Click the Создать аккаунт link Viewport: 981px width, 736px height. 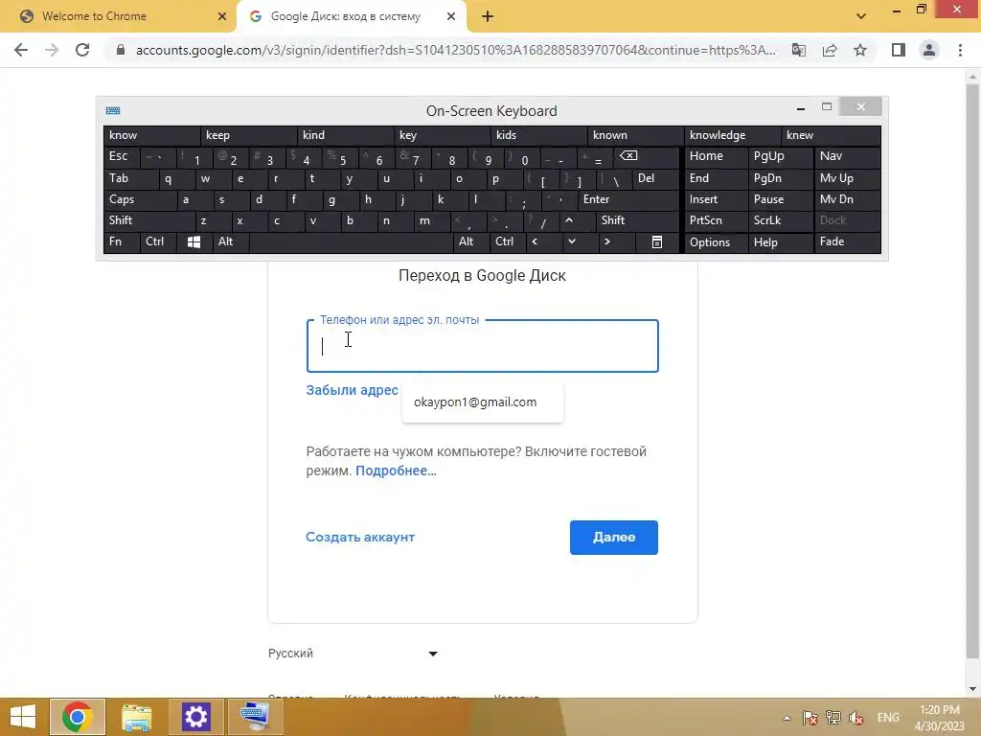(x=360, y=537)
